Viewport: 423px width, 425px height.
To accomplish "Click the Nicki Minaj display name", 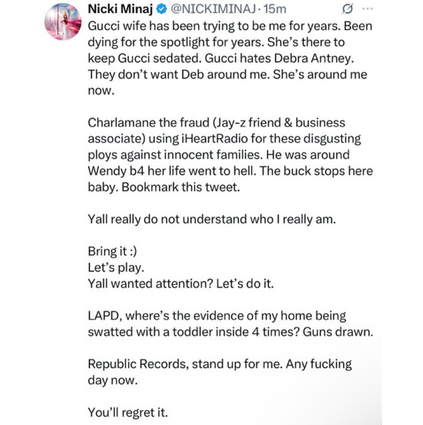I will tap(119, 9).
